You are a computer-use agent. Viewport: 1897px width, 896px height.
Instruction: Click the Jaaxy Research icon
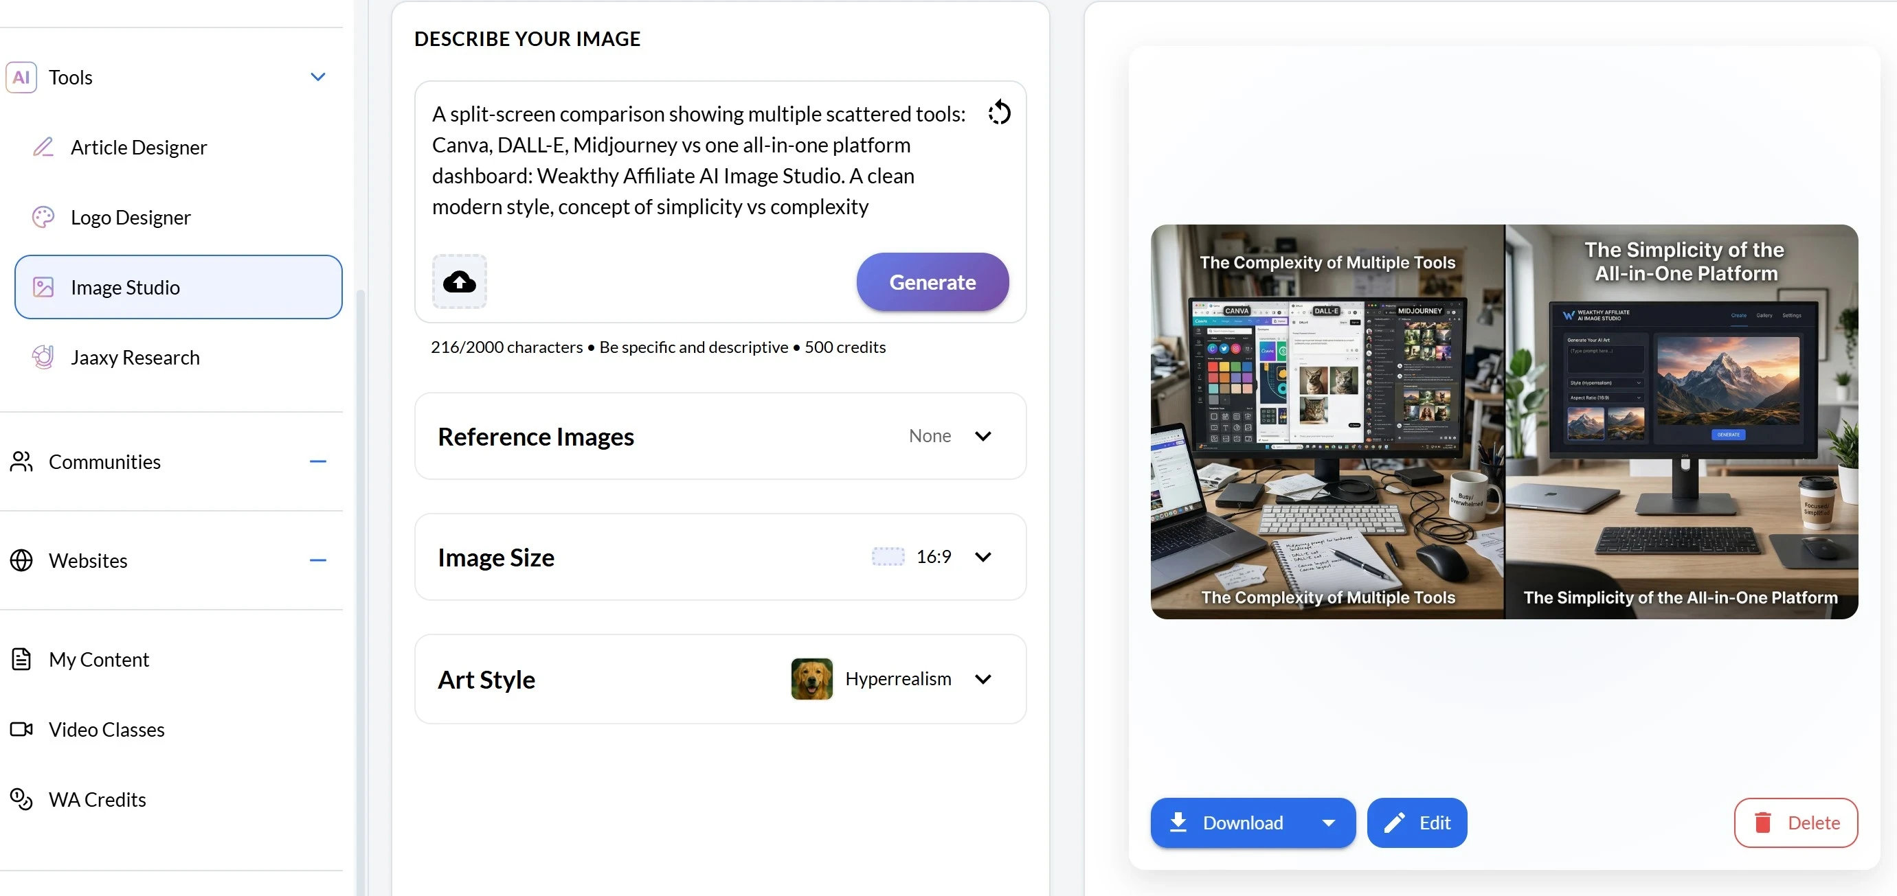(x=43, y=358)
